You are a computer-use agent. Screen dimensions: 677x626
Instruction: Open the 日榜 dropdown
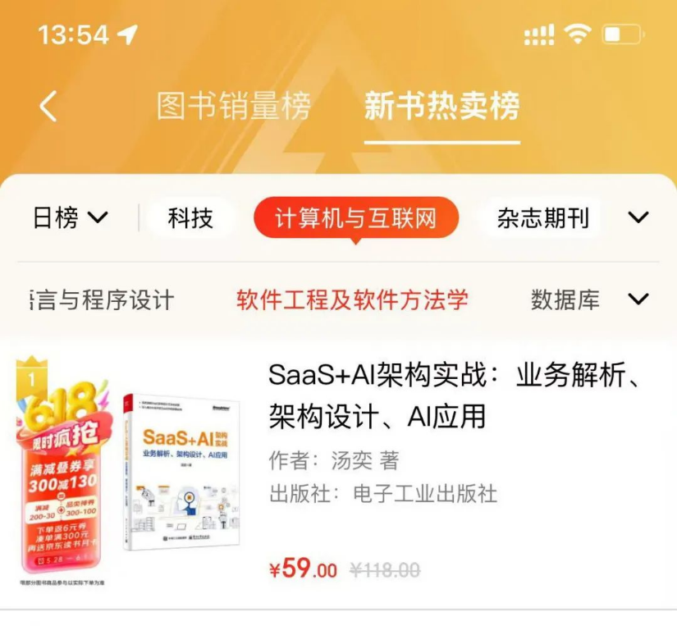71,217
